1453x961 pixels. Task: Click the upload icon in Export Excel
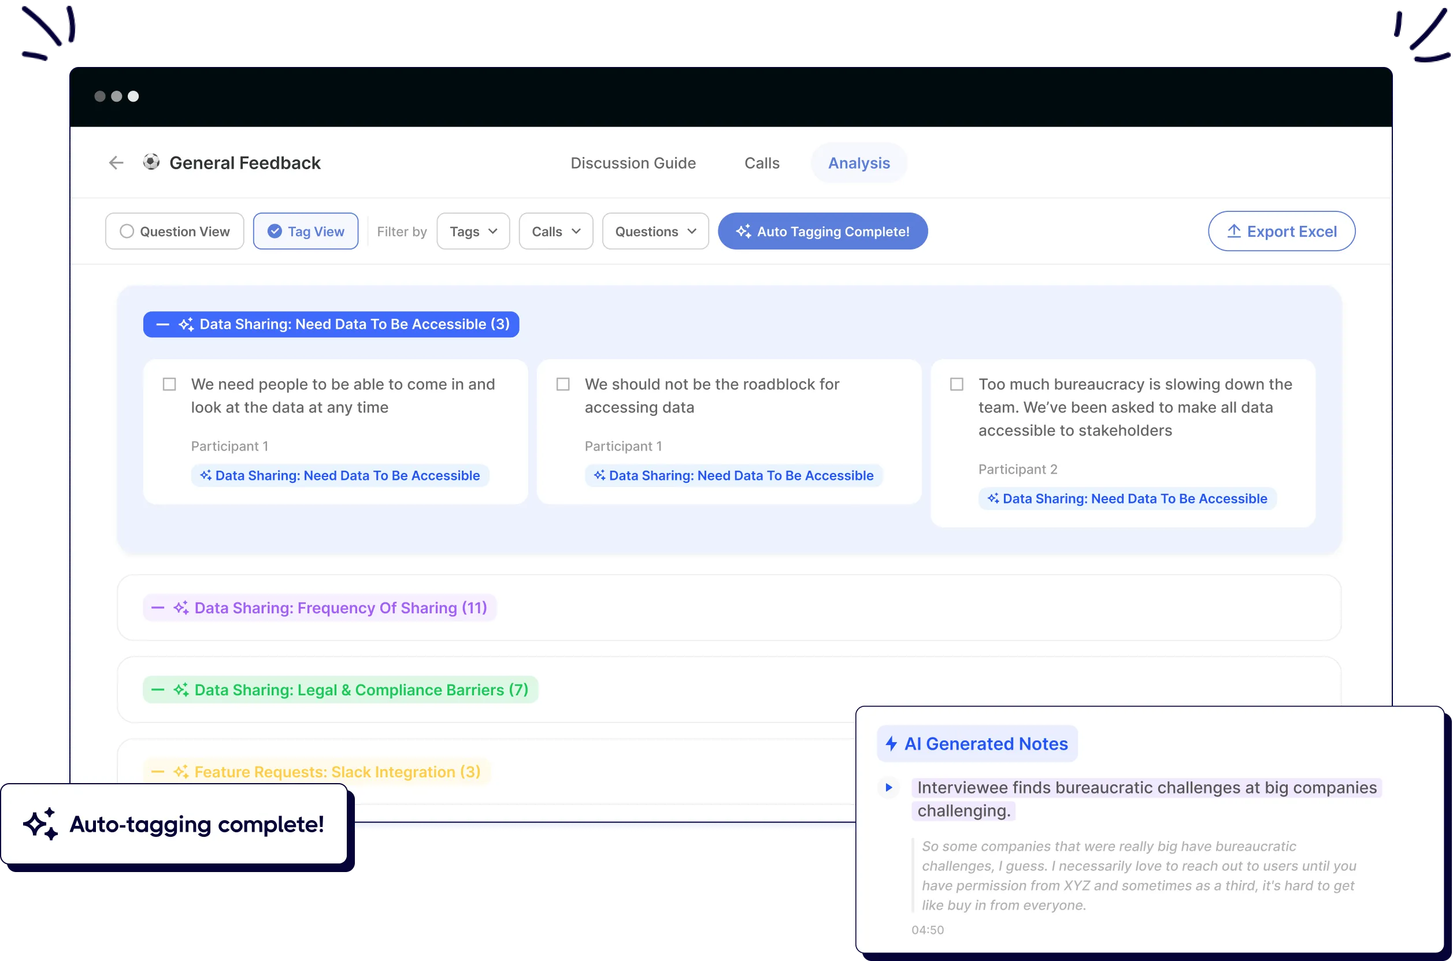point(1233,231)
